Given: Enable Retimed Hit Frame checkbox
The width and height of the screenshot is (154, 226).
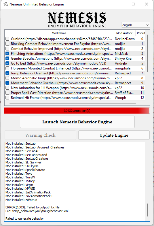Looking at the screenshot, I should pyautogui.click(x=7, y=97).
